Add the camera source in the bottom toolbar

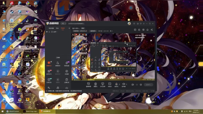[x=96, y=85]
